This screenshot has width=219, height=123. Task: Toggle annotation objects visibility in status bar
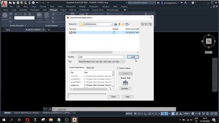pyautogui.click(x=173, y=113)
